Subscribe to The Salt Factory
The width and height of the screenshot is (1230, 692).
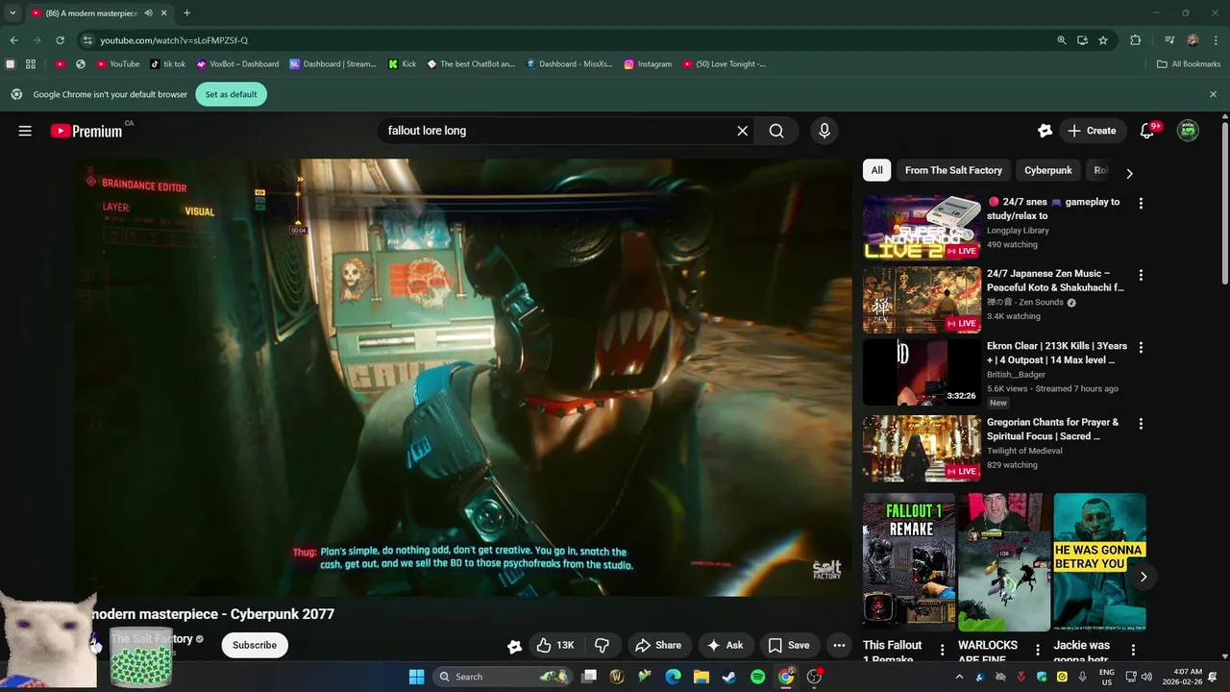[255, 645]
